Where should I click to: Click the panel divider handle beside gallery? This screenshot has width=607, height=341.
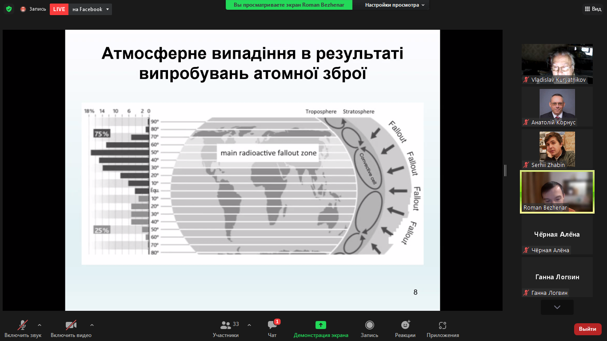click(x=505, y=170)
